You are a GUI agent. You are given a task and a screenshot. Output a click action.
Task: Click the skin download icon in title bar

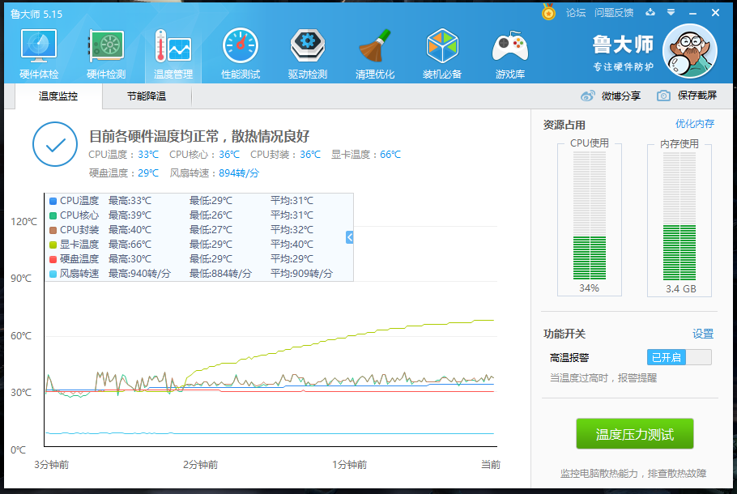(650, 12)
